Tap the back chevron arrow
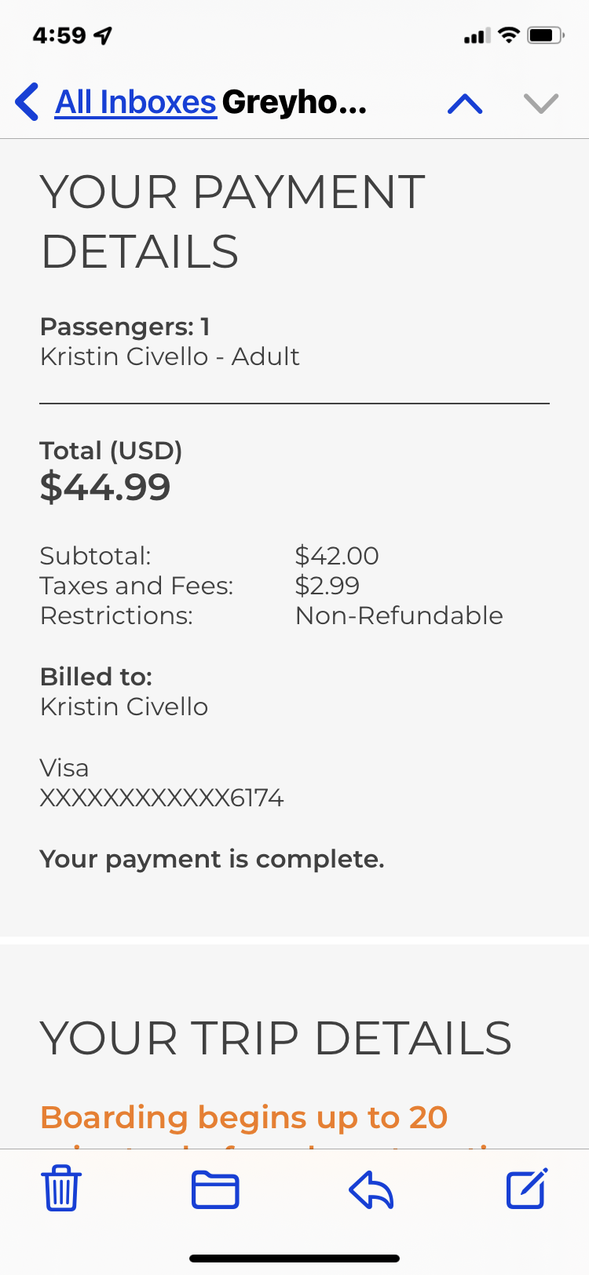Screen dimensions: 589x1275 point(27,103)
